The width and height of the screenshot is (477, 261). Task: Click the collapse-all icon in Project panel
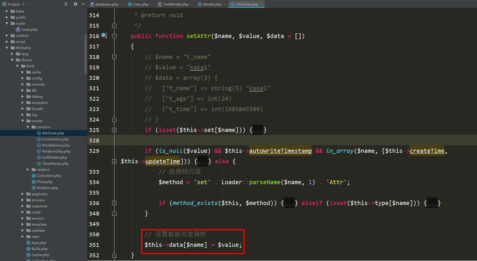[66, 4]
